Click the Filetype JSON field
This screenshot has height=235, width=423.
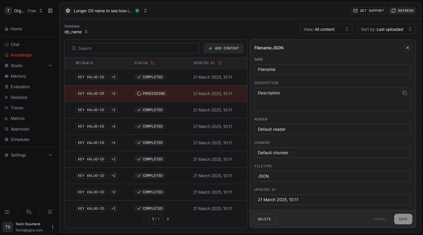[x=332, y=176]
